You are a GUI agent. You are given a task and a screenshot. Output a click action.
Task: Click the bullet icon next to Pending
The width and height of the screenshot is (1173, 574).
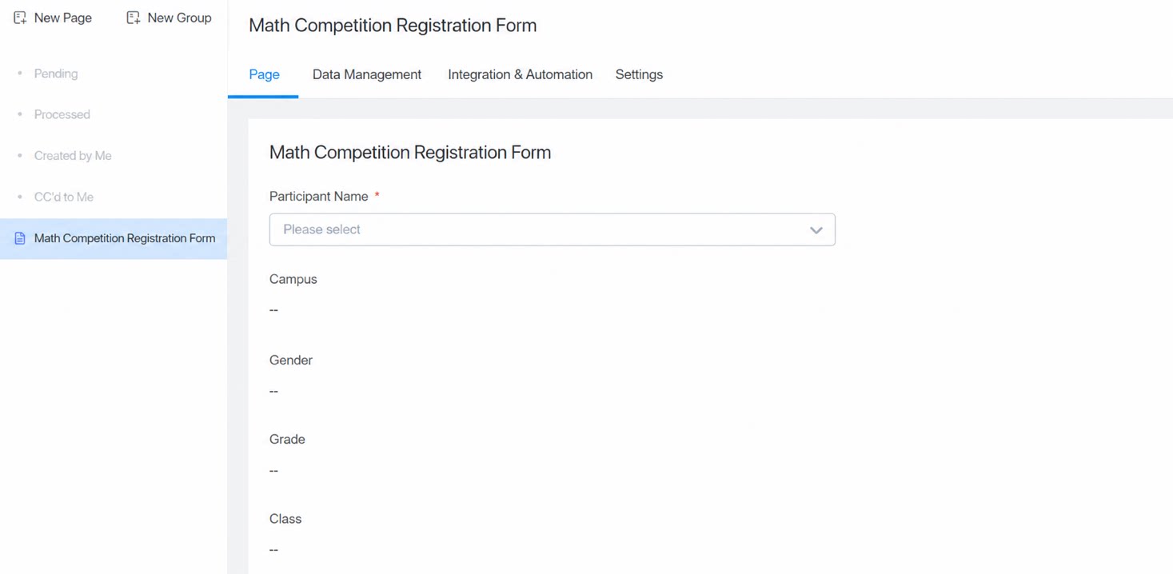pos(20,74)
